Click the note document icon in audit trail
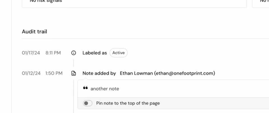Screen dimensions: 269x113 (x=74, y=73)
